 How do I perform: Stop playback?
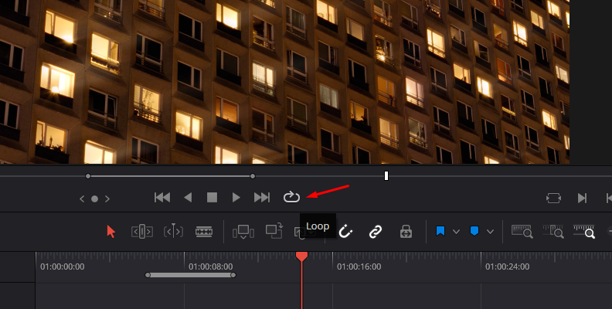pos(212,198)
